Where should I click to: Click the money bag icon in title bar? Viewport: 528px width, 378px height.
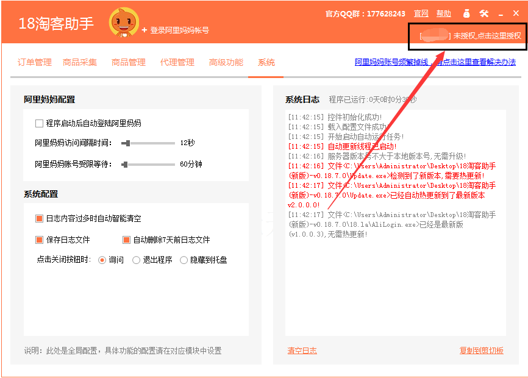point(466,13)
